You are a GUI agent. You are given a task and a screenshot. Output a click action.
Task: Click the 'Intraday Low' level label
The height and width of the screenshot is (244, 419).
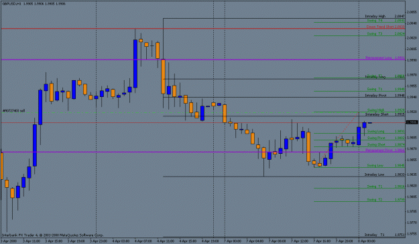[x=374, y=174]
